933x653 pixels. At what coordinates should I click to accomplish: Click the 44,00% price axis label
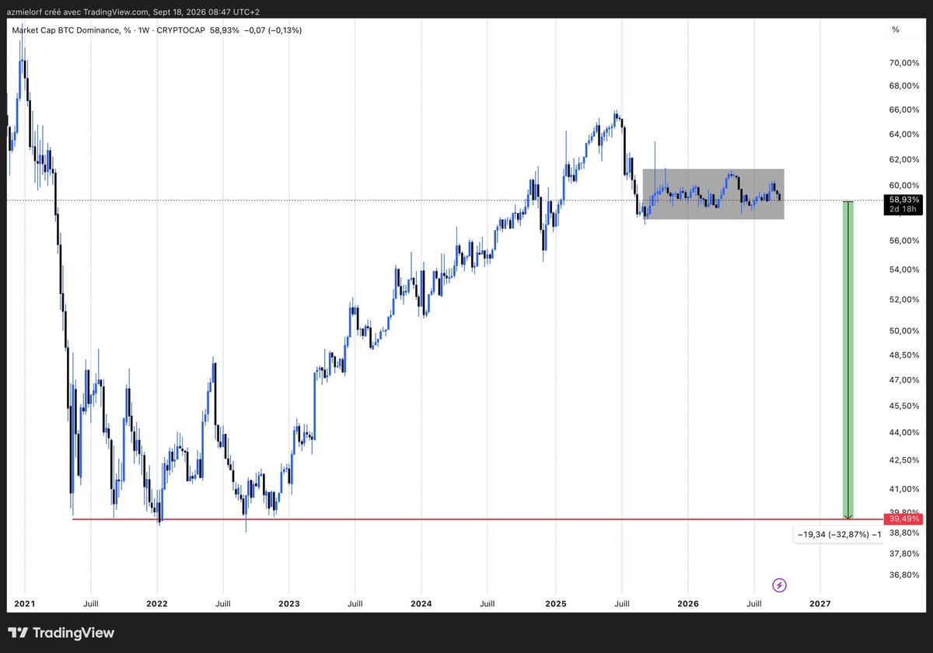pos(904,432)
